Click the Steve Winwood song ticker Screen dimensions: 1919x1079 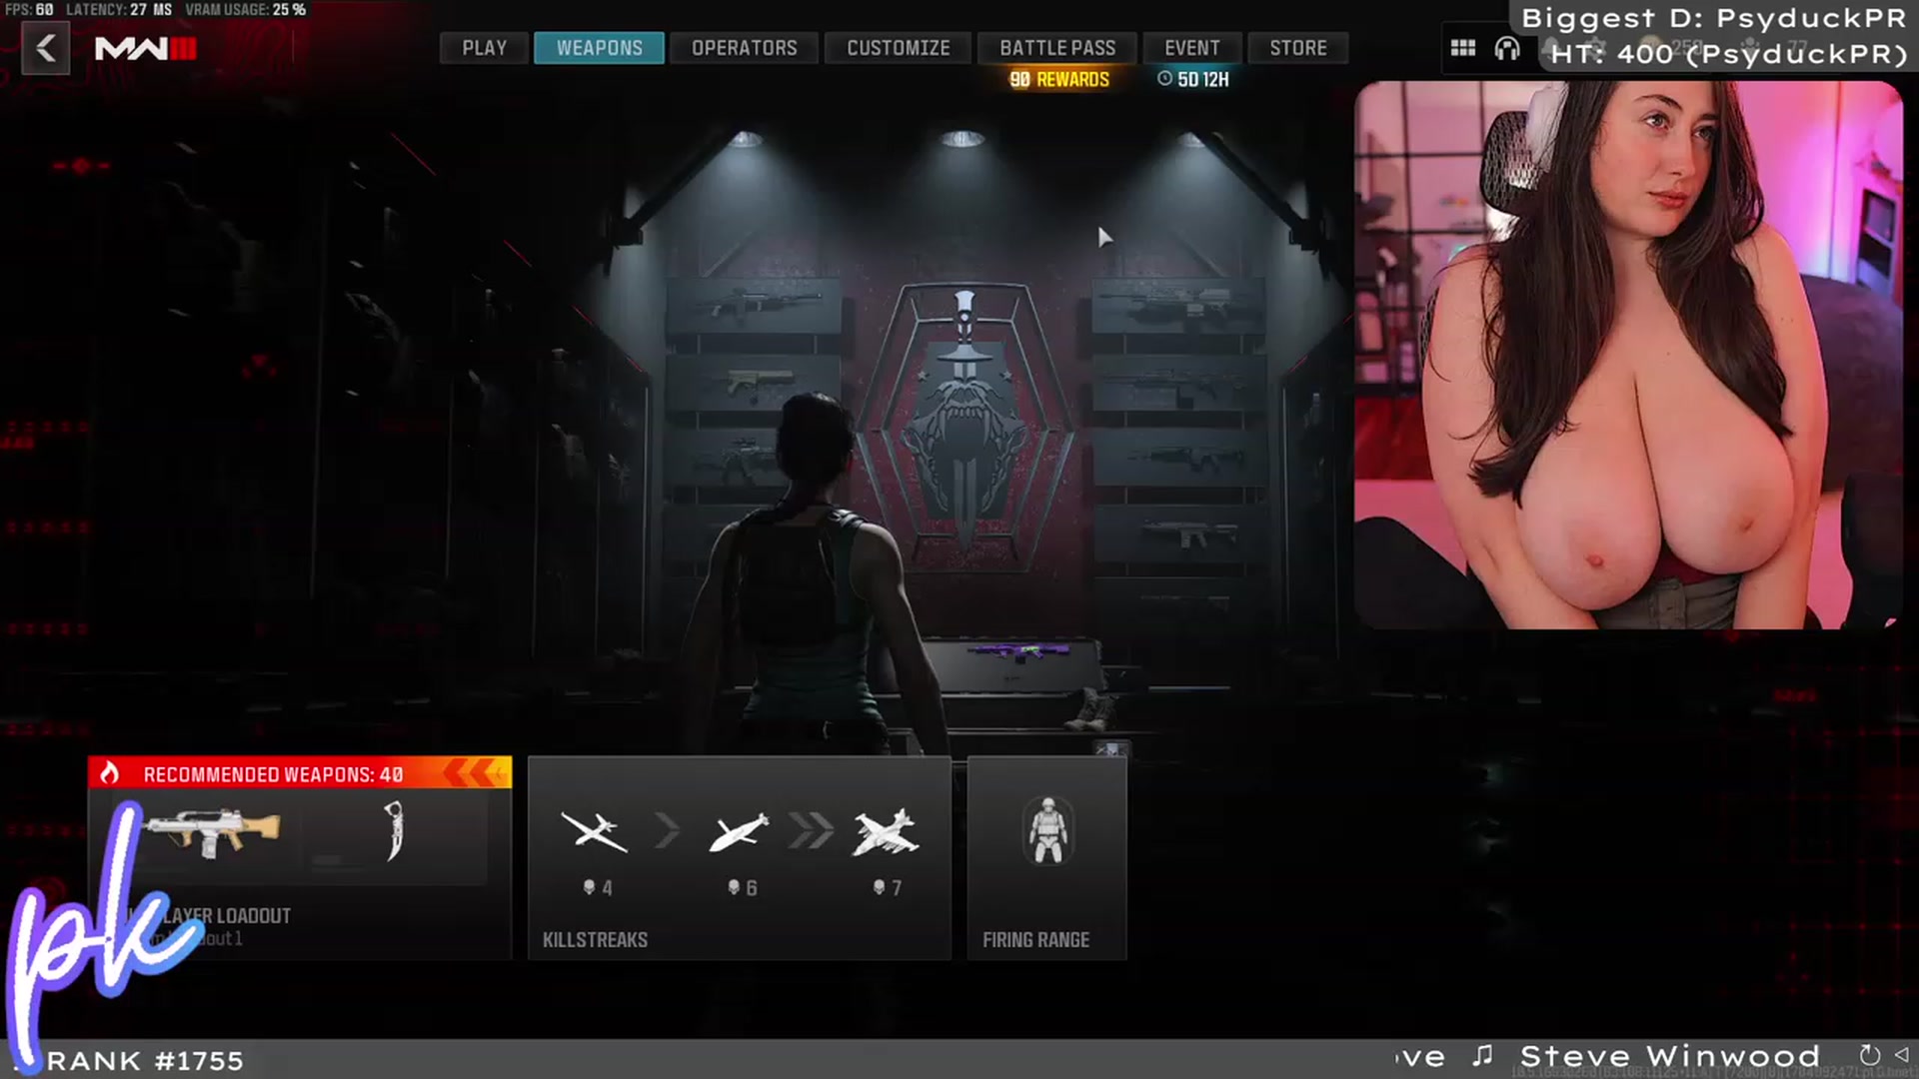point(1669,1057)
